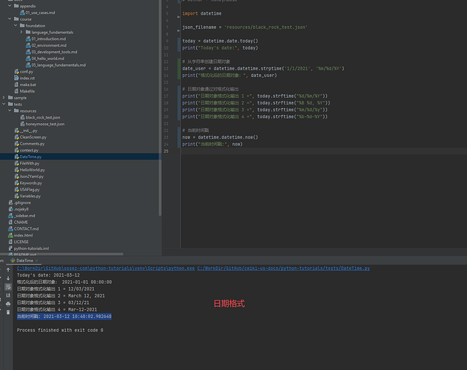Click the conf.py Python file icon
The height and width of the screenshot is (370, 467).
[17, 72]
